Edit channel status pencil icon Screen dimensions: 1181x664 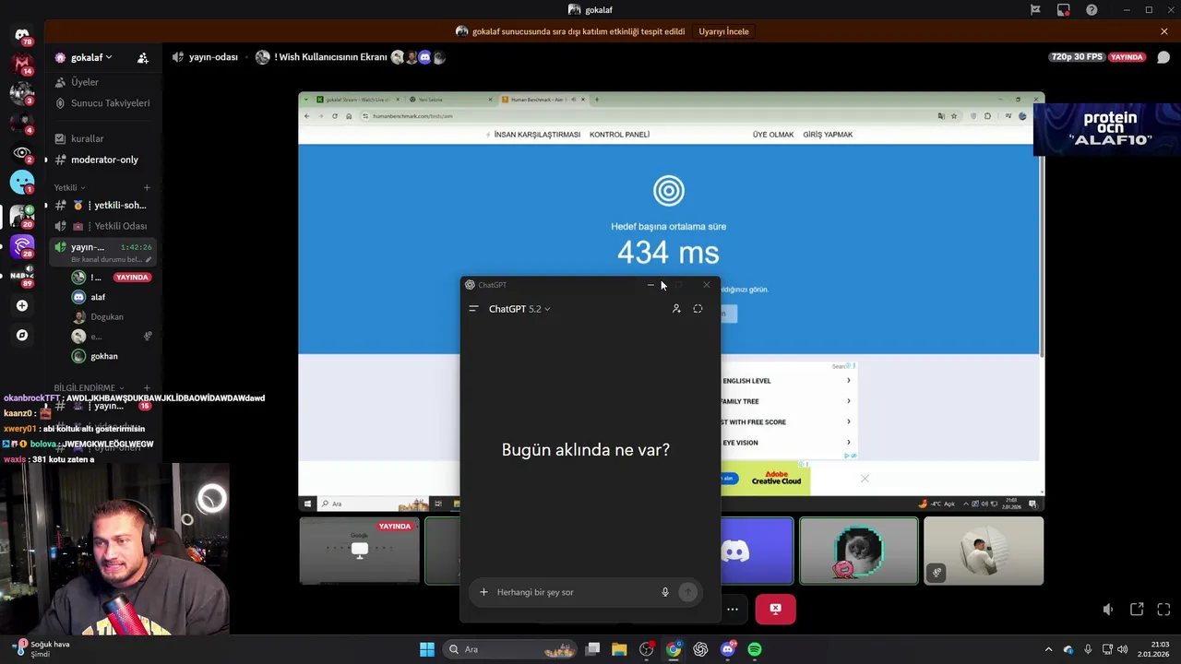(x=149, y=259)
